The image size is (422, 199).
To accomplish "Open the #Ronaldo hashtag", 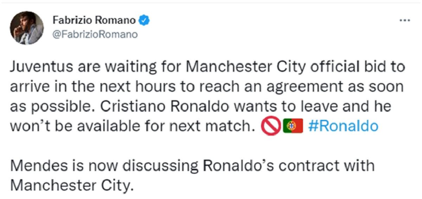I will [x=343, y=126].
